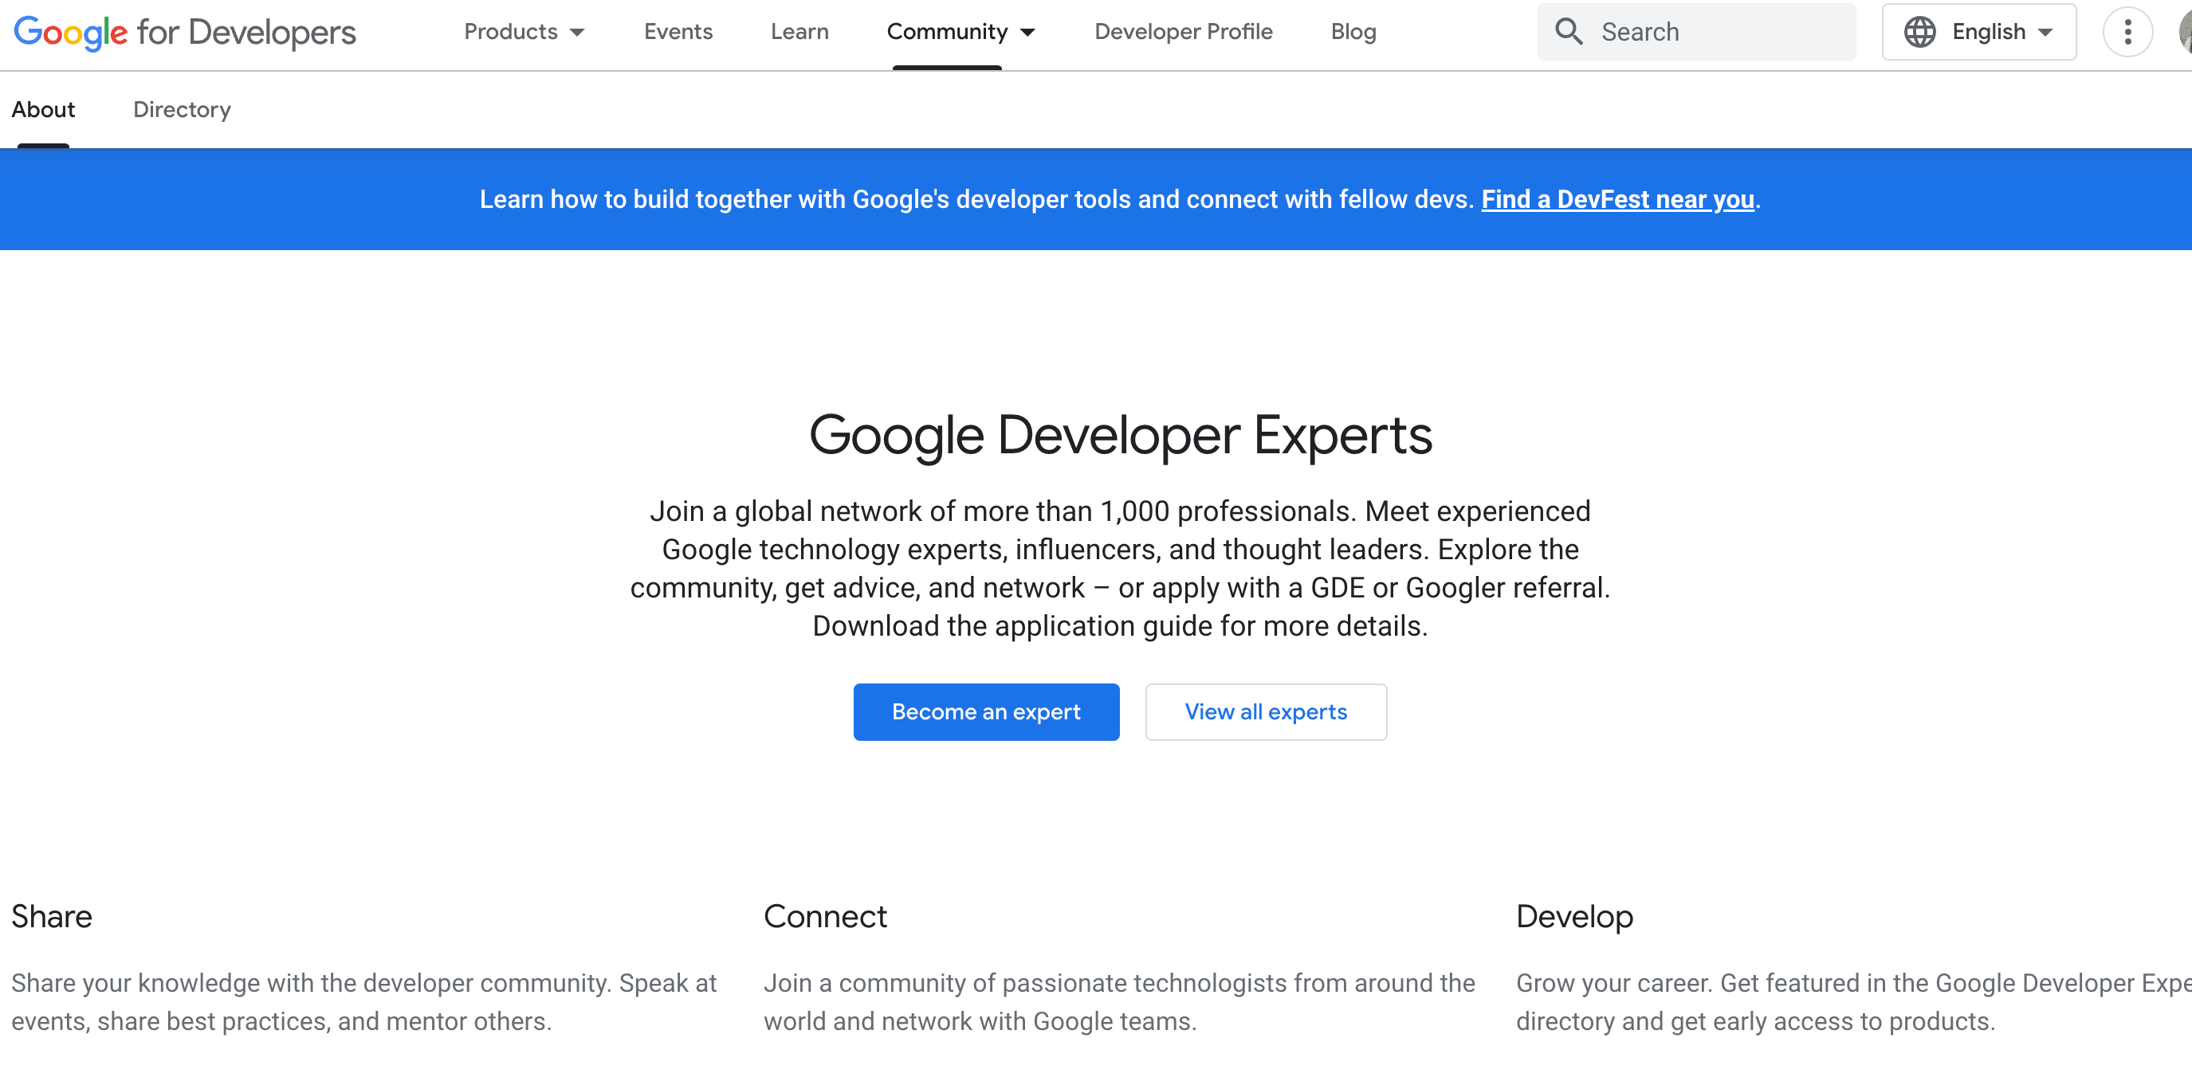Open the Community navigation menu

point(947,33)
